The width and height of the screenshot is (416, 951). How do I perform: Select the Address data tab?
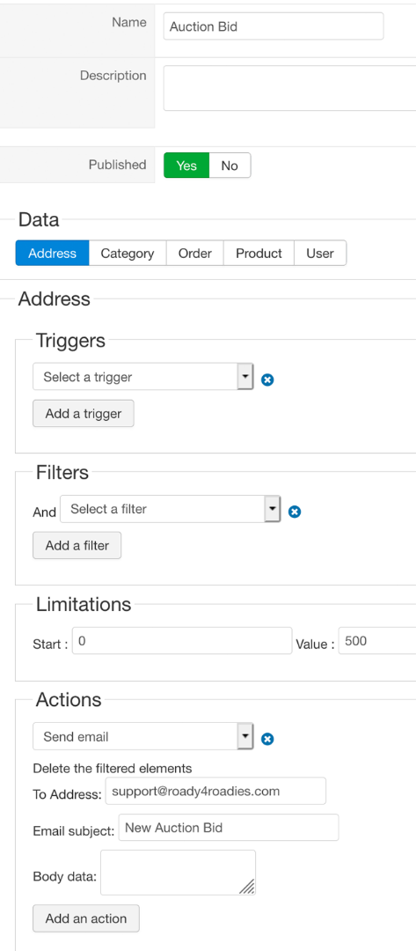53,254
